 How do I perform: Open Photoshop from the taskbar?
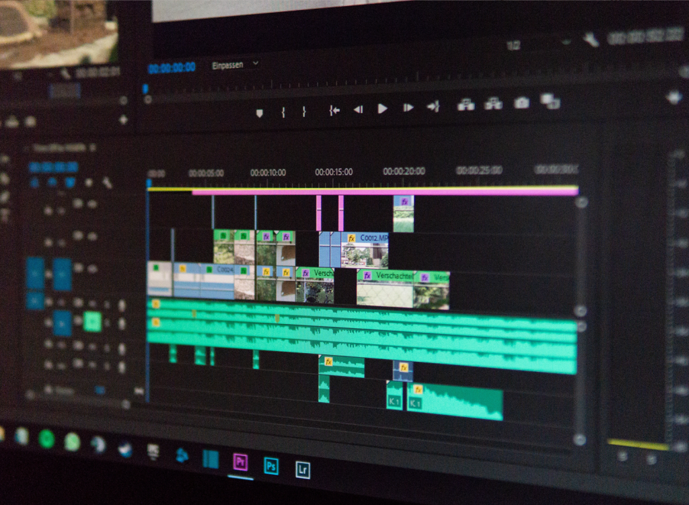pos(270,465)
